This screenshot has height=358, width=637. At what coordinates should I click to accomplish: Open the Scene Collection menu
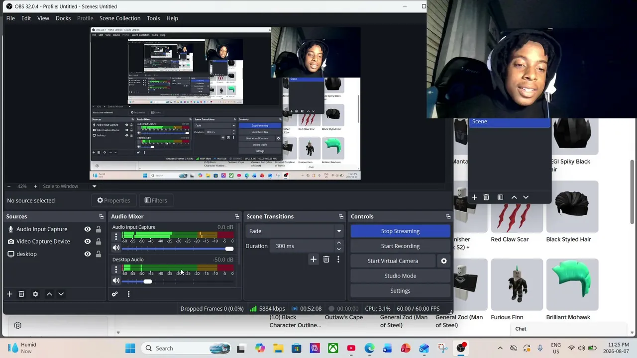pos(120,18)
